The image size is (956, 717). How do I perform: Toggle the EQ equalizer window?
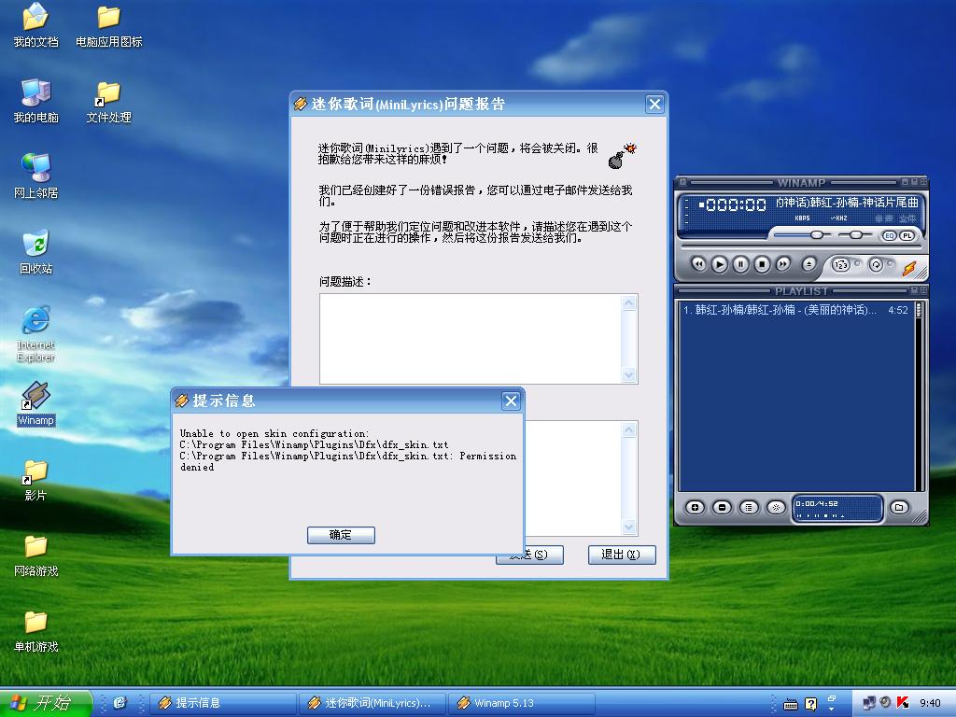pos(889,235)
